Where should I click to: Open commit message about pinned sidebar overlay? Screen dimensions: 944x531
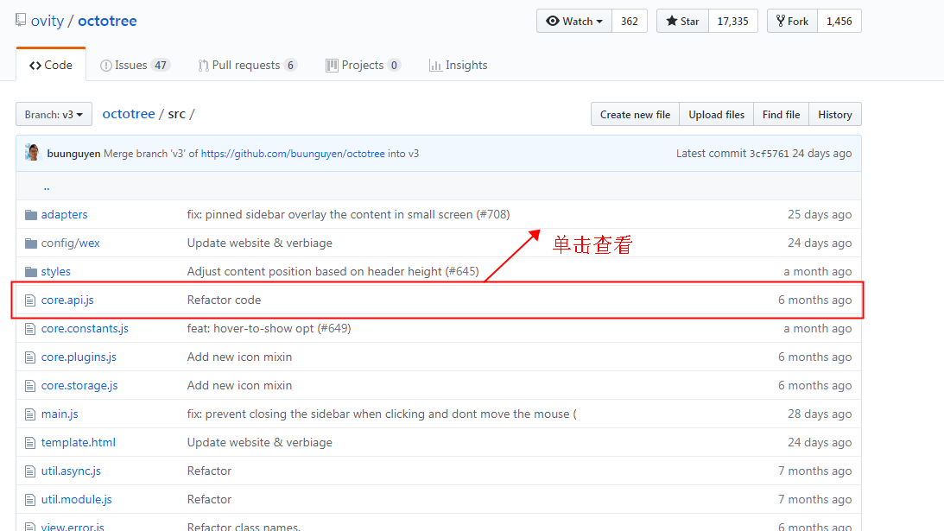(x=348, y=214)
